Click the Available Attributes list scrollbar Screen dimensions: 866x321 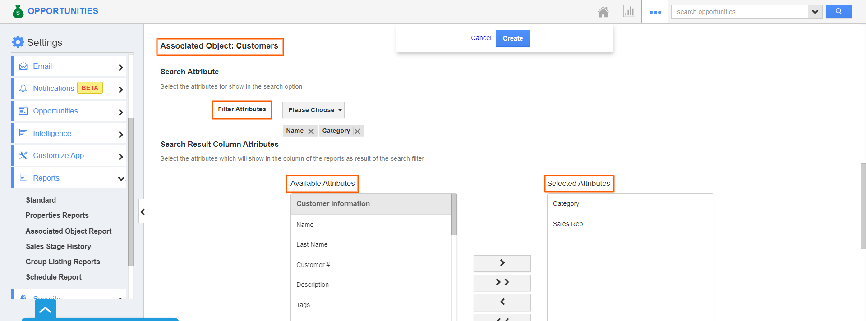click(454, 214)
